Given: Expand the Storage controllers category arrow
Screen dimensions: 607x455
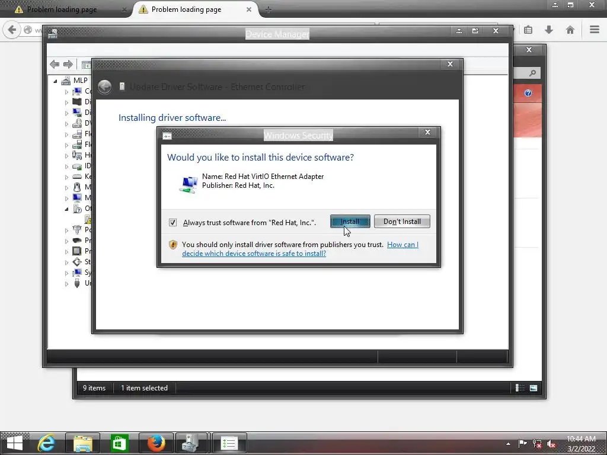Looking at the screenshot, I should tap(66, 262).
